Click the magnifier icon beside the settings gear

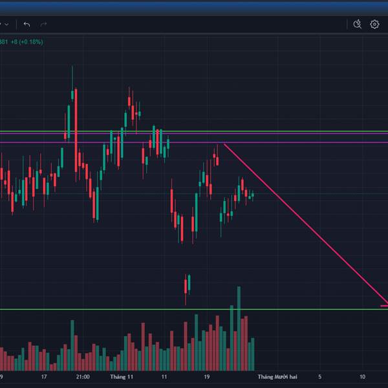point(358,25)
